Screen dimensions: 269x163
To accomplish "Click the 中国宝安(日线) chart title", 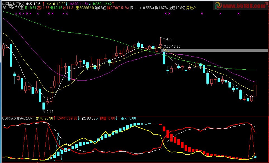I will [x=14, y=4].
